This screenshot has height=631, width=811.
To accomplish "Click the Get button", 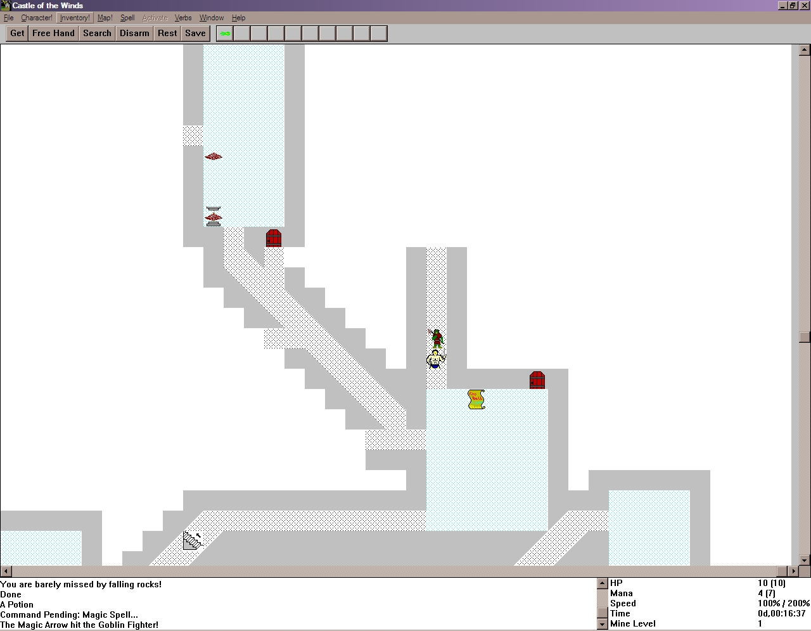I will point(17,33).
